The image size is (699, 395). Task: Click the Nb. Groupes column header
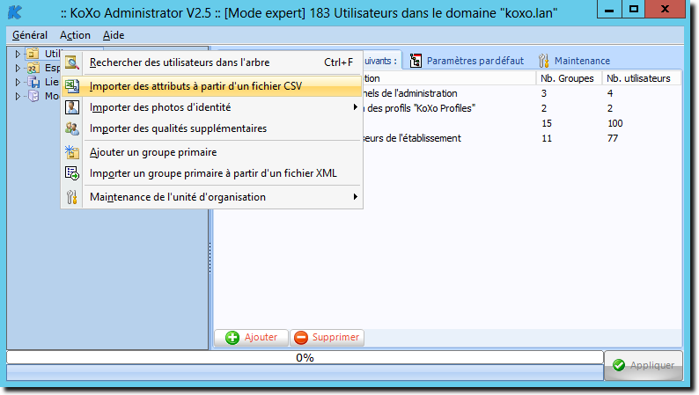[x=569, y=78]
